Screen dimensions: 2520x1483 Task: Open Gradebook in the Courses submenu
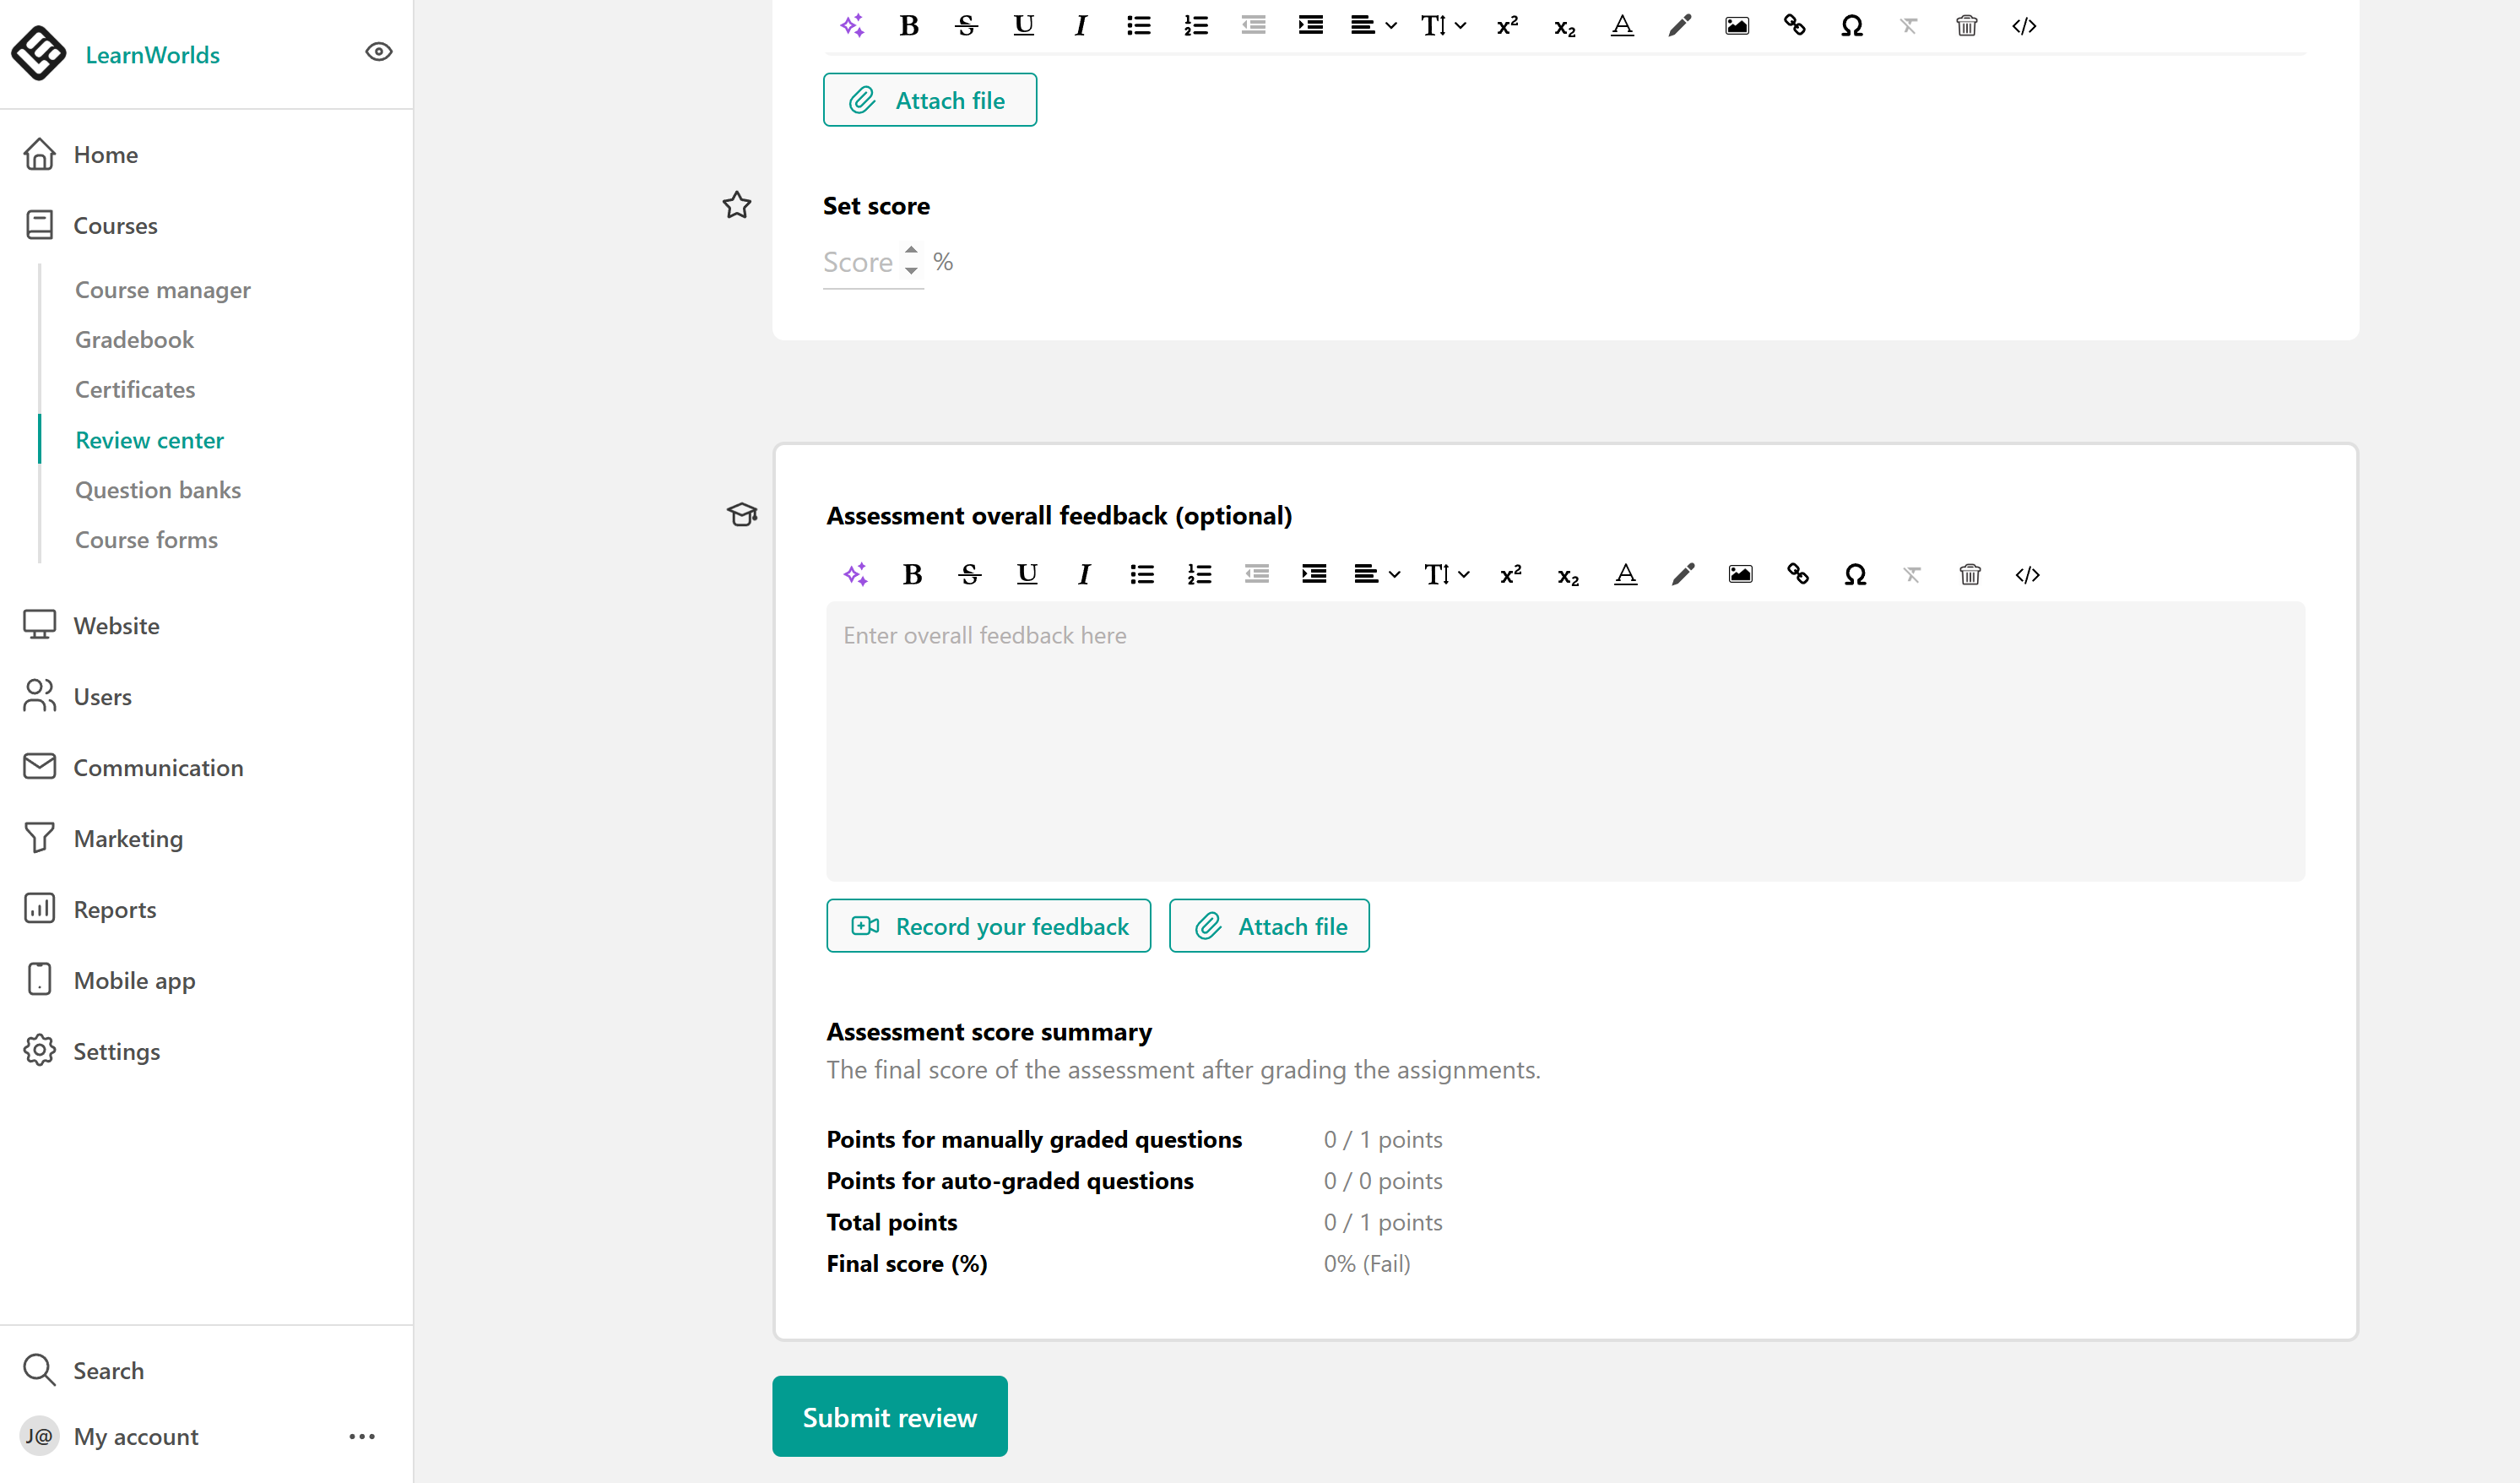point(134,340)
